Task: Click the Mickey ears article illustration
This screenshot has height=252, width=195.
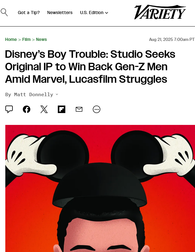Action: click(x=100, y=188)
